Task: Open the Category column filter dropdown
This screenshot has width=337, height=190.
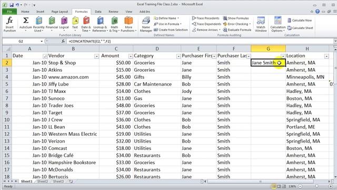Action: pyautogui.click(x=178, y=56)
